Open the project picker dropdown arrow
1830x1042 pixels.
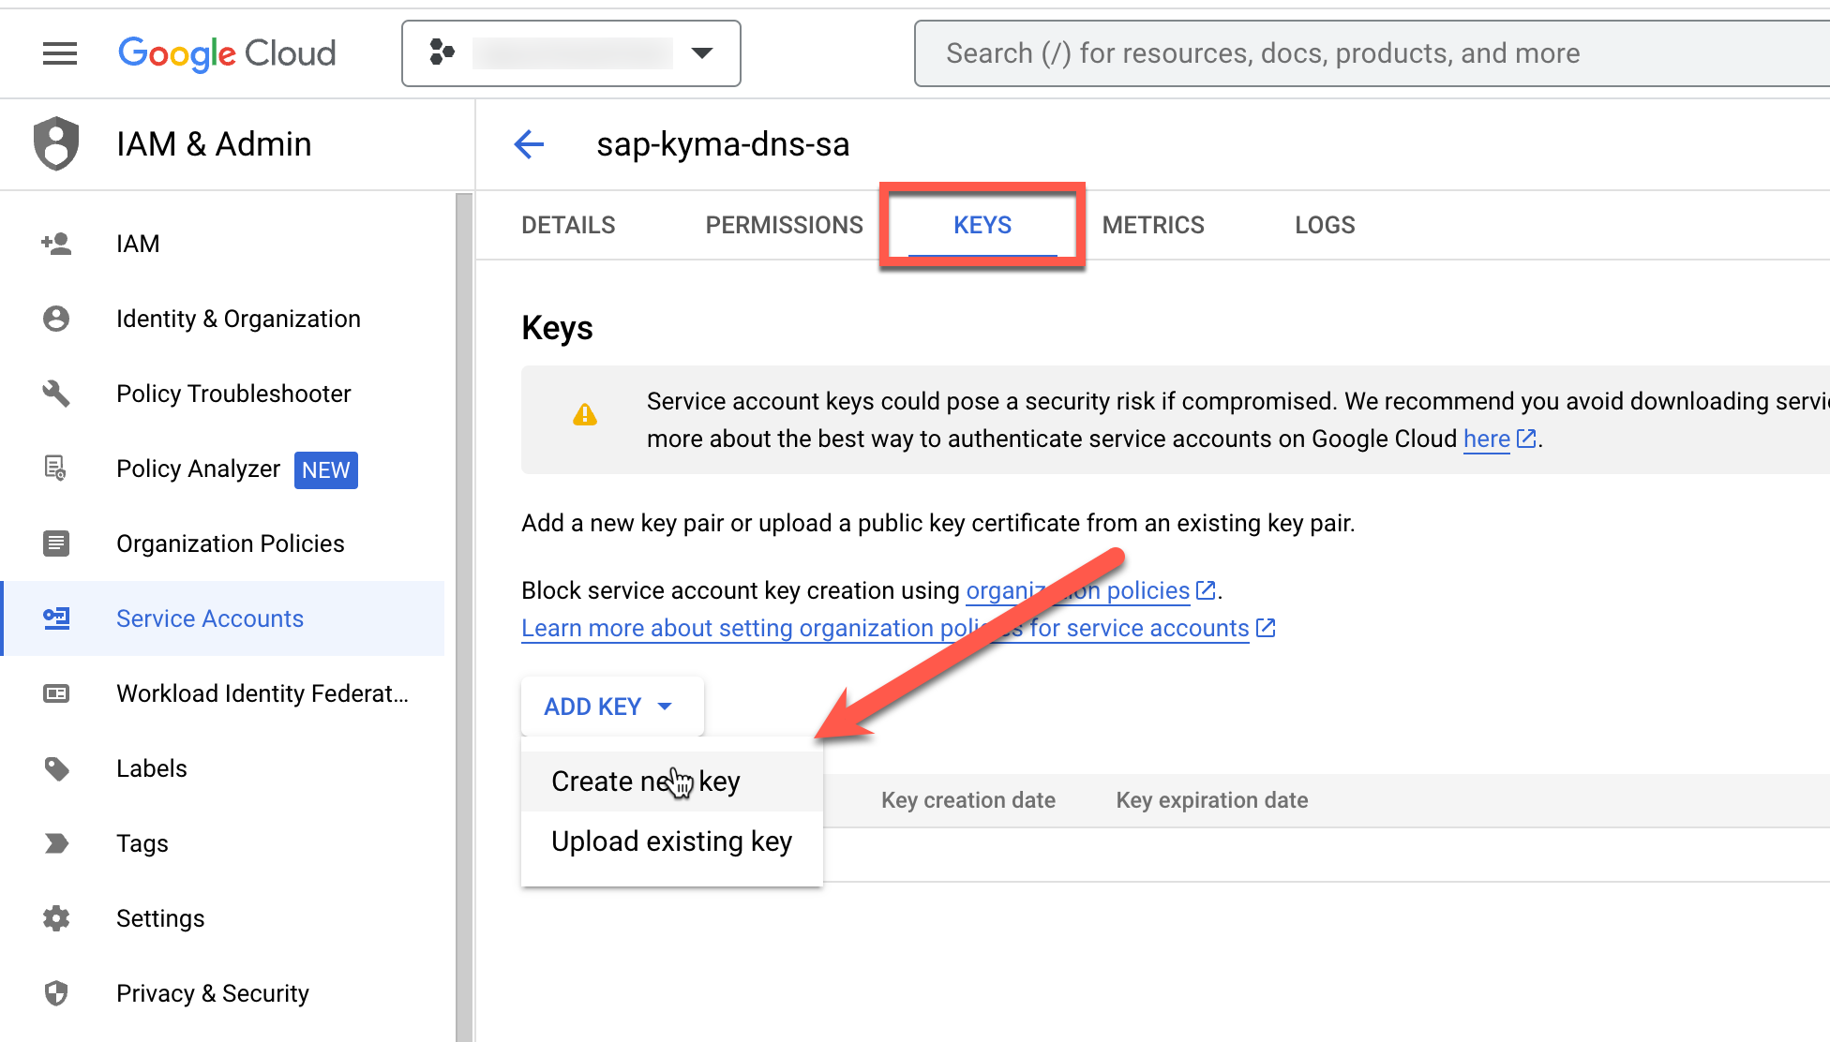pos(702,52)
